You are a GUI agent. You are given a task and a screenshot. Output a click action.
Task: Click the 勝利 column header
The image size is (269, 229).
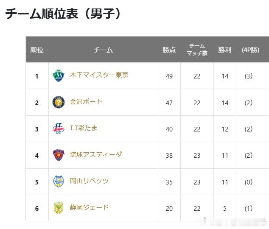[225, 50]
